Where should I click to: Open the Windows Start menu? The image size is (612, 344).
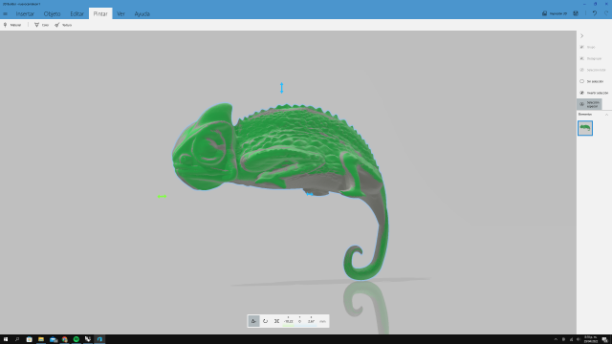coord(6,339)
